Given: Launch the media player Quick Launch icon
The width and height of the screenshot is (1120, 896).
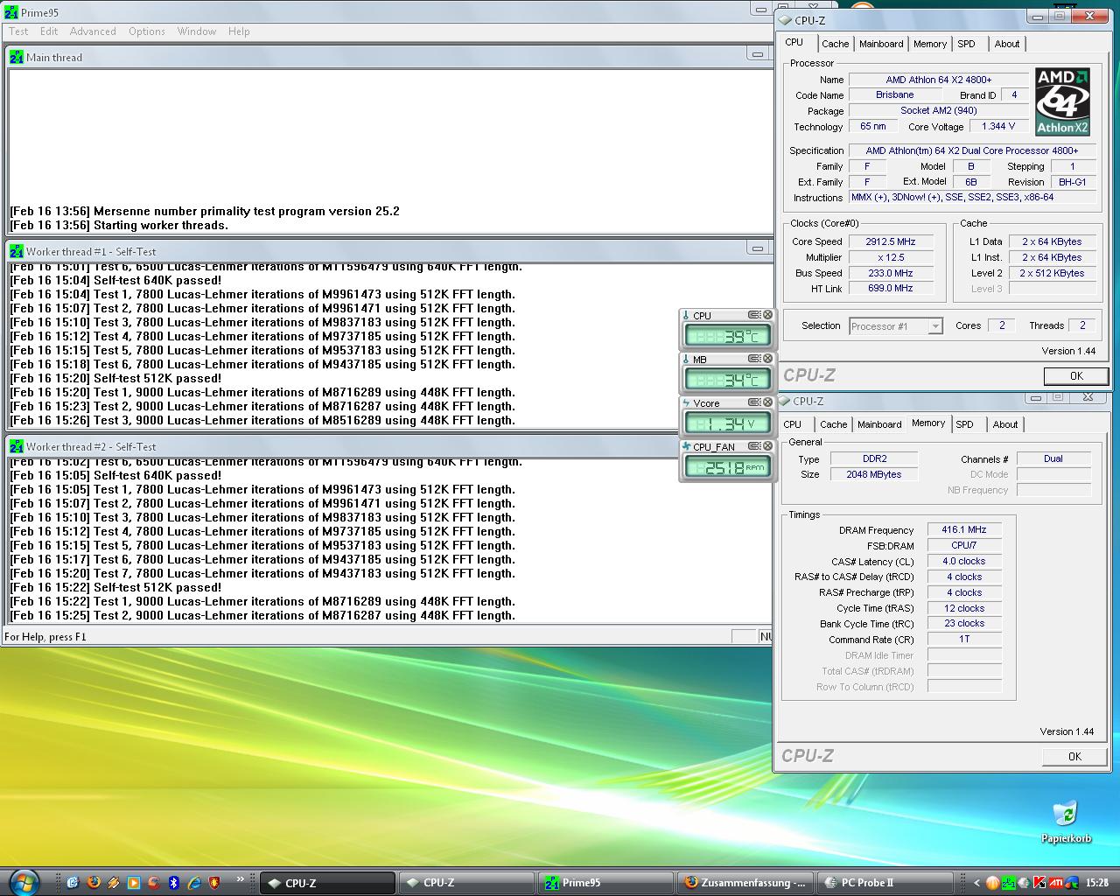Looking at the screenshot, I should pyautogui.click(x=133, y=882).
